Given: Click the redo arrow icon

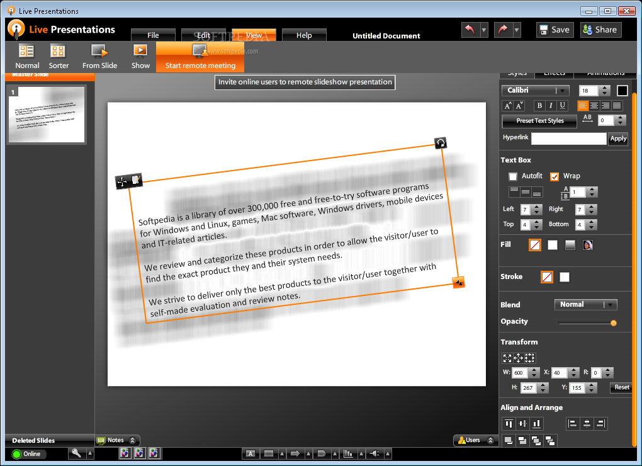Looking at the screenshot, I should tap(503, 30).
